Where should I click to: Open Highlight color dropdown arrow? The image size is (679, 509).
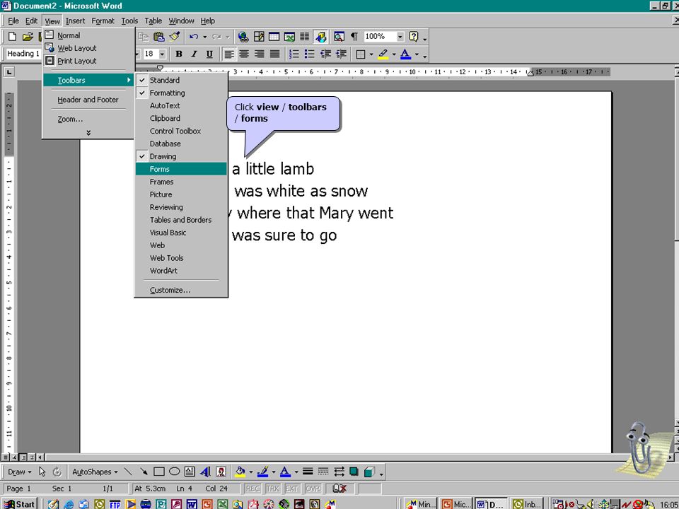(x=394, y=54)
